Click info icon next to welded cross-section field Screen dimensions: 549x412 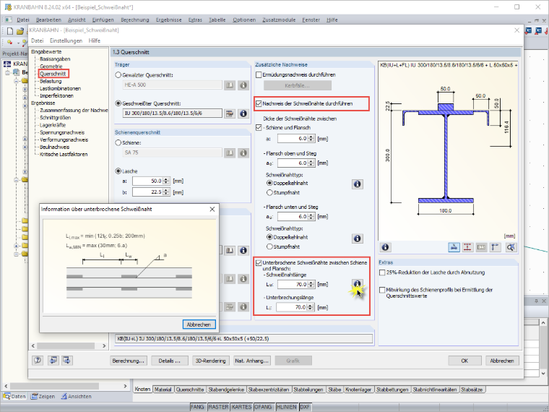click(243, 113)
